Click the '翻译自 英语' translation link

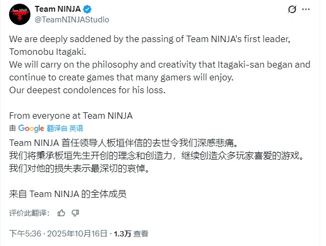(x=65, y=128)
